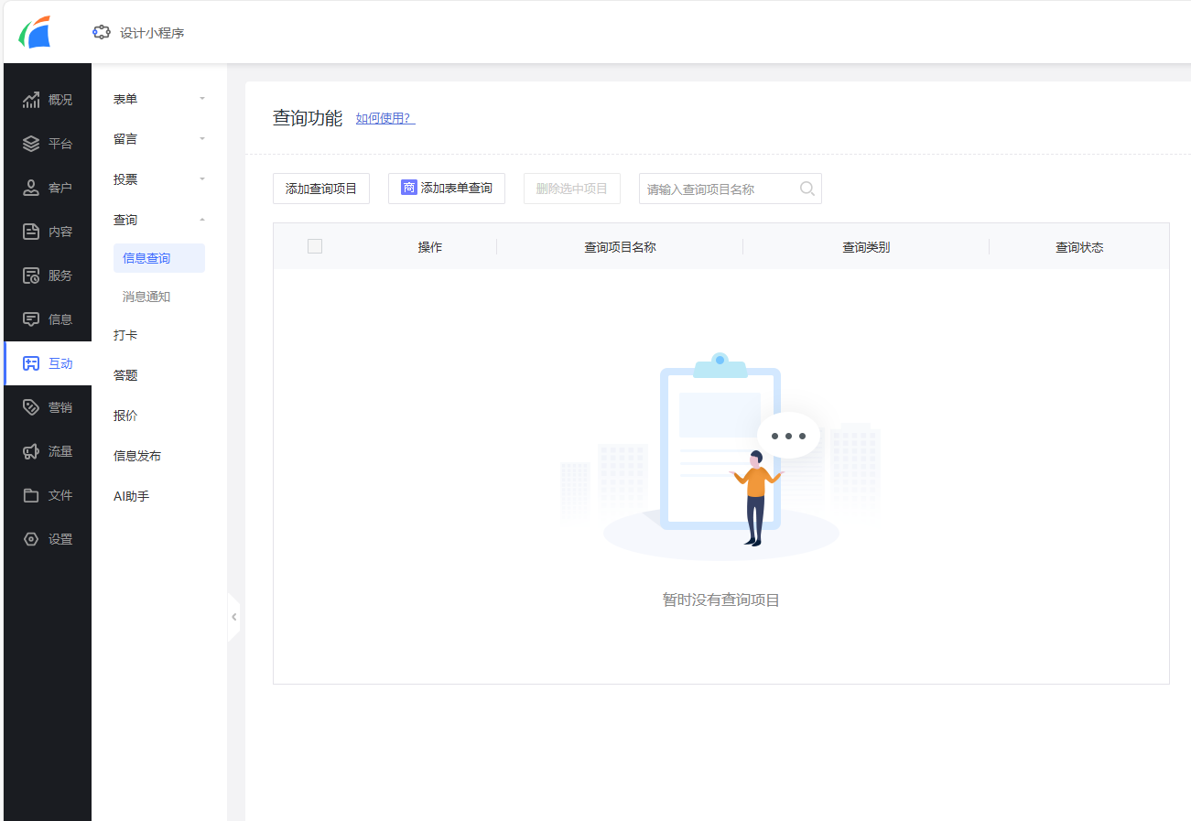This screenshot has width=1191, height=821.
Task: Select the 打卡 menu item
Action: pos(125,335)
